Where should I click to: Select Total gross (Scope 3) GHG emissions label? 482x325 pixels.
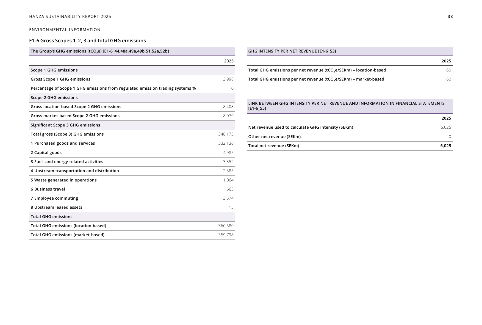67,134
